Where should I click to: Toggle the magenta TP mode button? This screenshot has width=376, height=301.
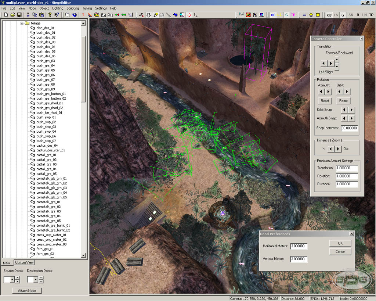point(293,15)
